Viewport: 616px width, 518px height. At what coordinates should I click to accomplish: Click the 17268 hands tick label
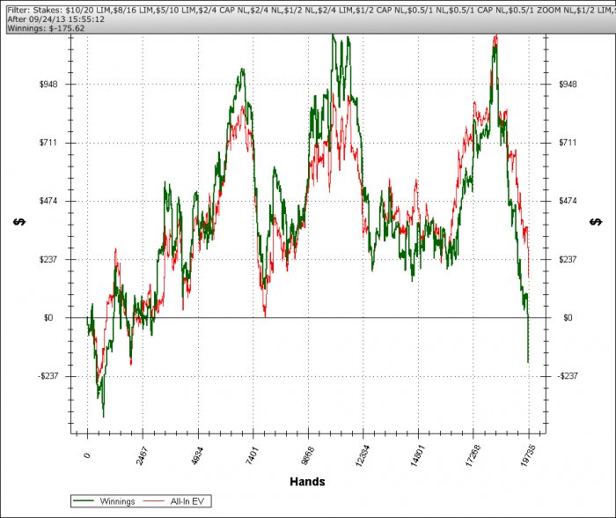coord(473,455)
